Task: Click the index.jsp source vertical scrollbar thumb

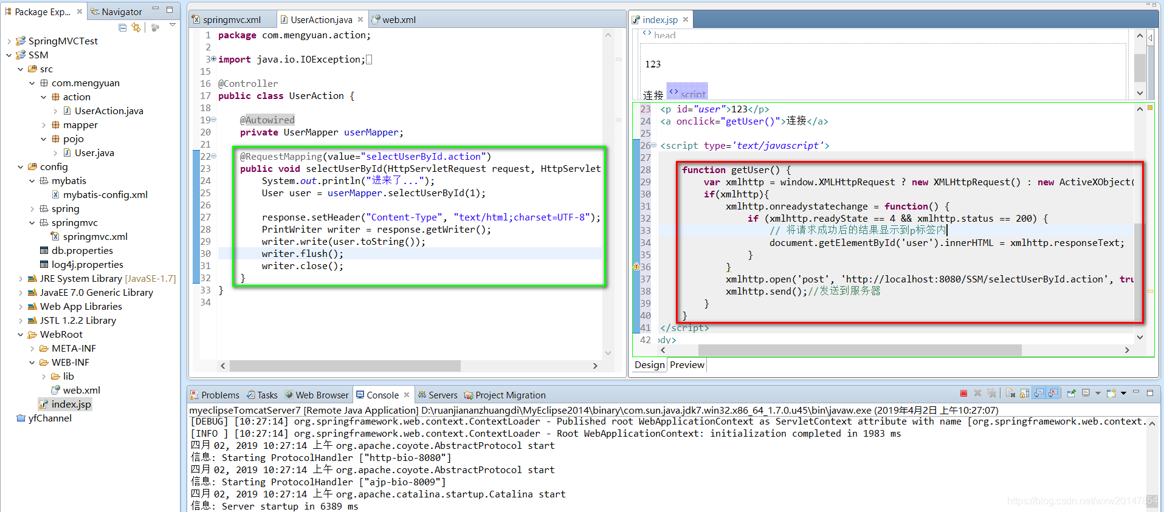Action: tap(1139, 272)
